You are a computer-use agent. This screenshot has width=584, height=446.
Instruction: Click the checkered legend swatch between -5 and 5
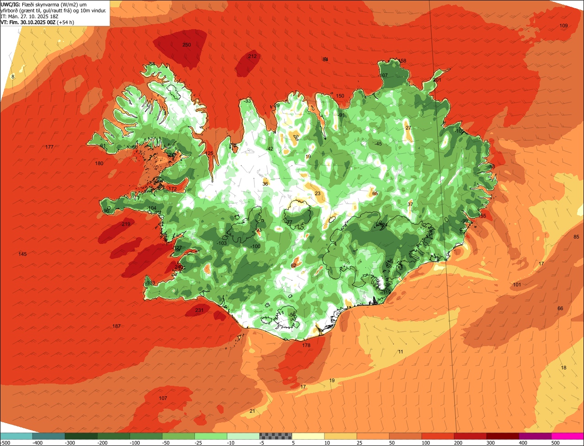(276, 436)
